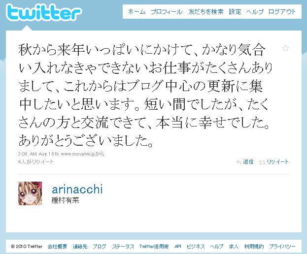
Task: Open 会社概要 in the footer
Action: pyautogui.click(x=57, y=247)
